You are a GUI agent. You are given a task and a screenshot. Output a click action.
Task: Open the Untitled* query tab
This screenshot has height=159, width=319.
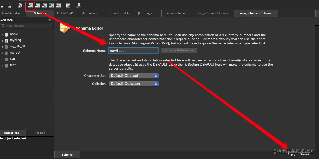pos(67,13)
